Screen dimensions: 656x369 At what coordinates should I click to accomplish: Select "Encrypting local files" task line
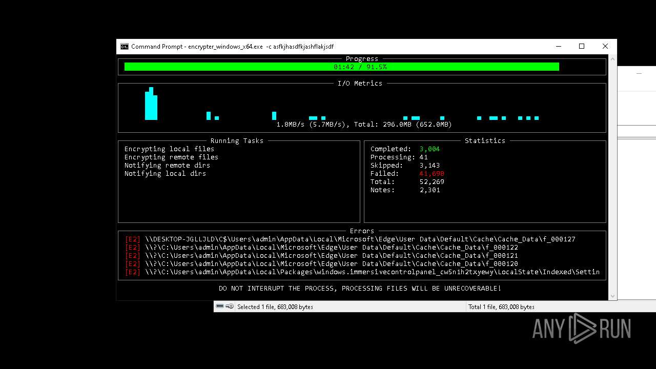(x=170, y=149)
